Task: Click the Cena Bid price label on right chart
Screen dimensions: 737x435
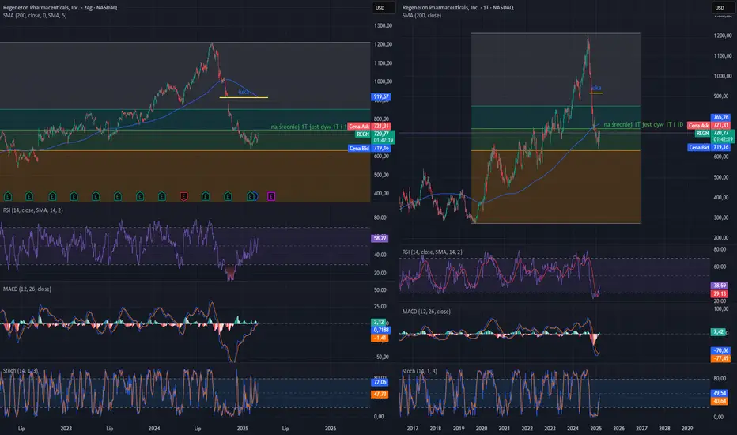Action: 699,147
